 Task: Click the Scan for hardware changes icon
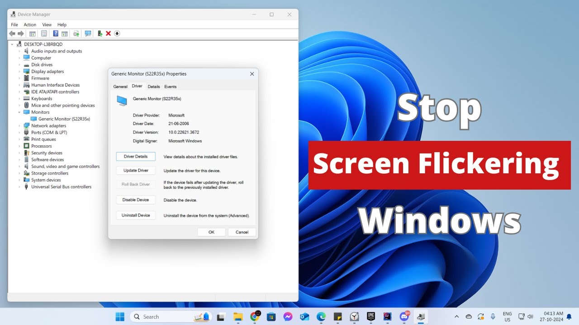(x=88, y=33)
